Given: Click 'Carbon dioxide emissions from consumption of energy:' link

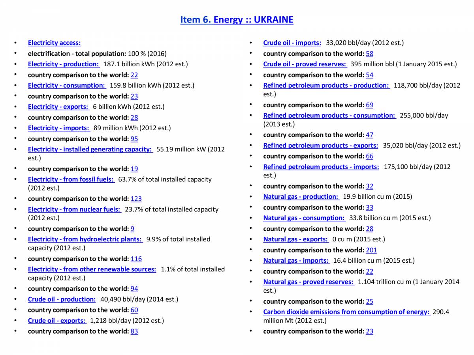Looking at the screenshot, I should (x=346, y=312).
